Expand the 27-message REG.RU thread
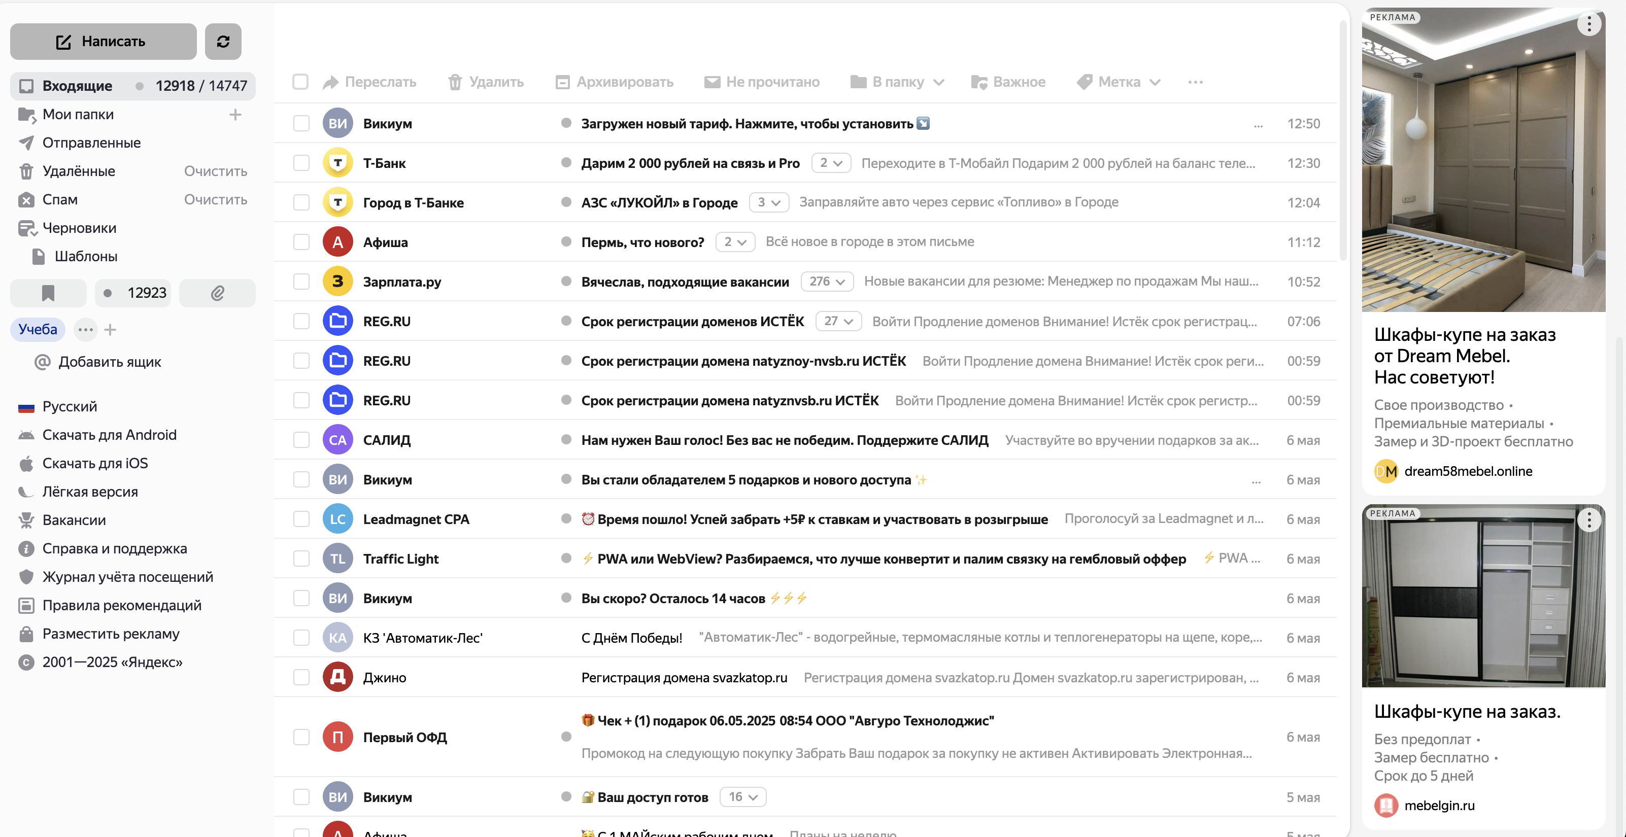 (838, 321)
